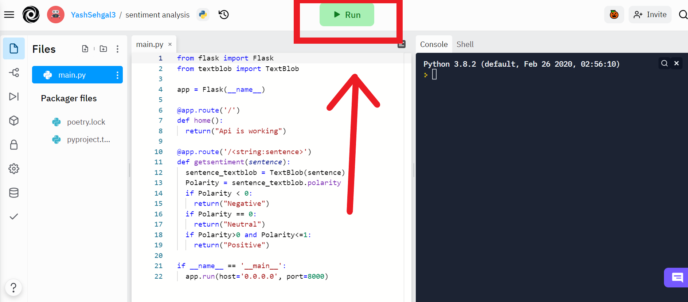Click the console prompt input
The width and height of the screenshot is (688, 302).
tap(434, 75)
